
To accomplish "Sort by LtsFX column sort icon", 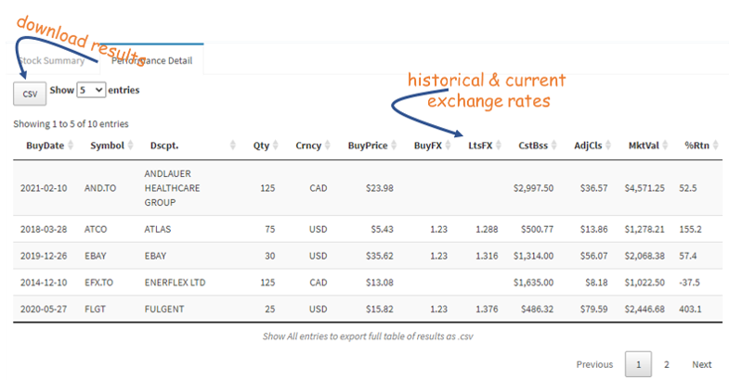I will (x=499, y=146).
